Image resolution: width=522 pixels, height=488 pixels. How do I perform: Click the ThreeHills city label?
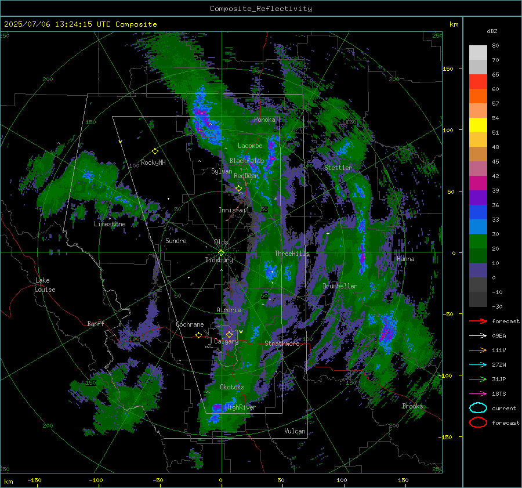292,254
